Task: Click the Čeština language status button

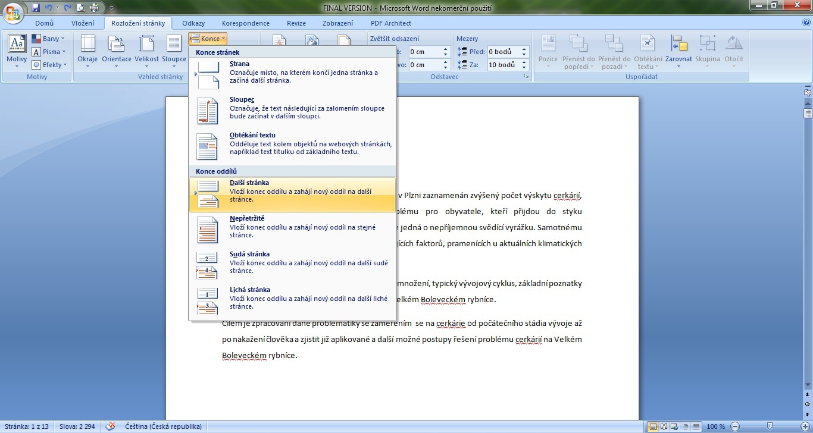Action: coord(163,426)
